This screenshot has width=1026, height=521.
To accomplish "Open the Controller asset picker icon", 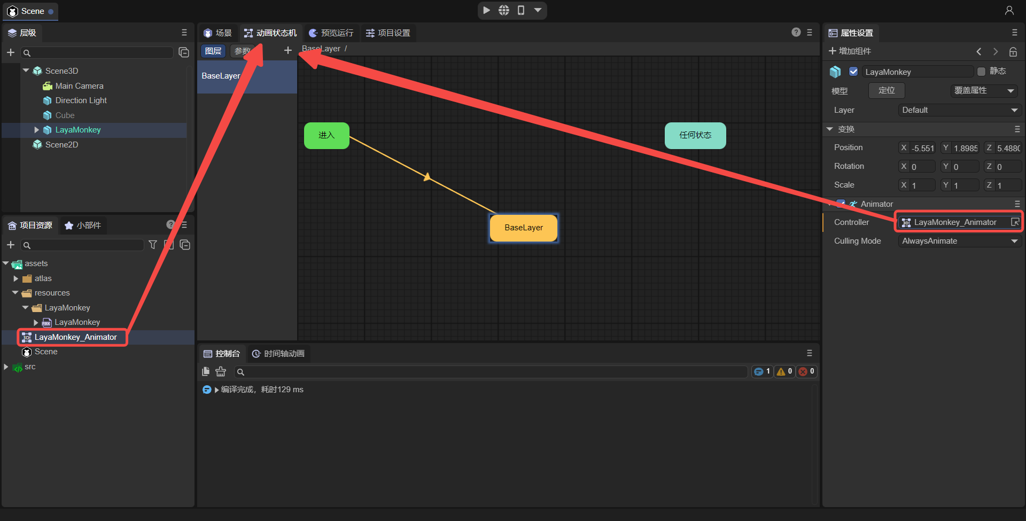I will tap(1015, 222).
